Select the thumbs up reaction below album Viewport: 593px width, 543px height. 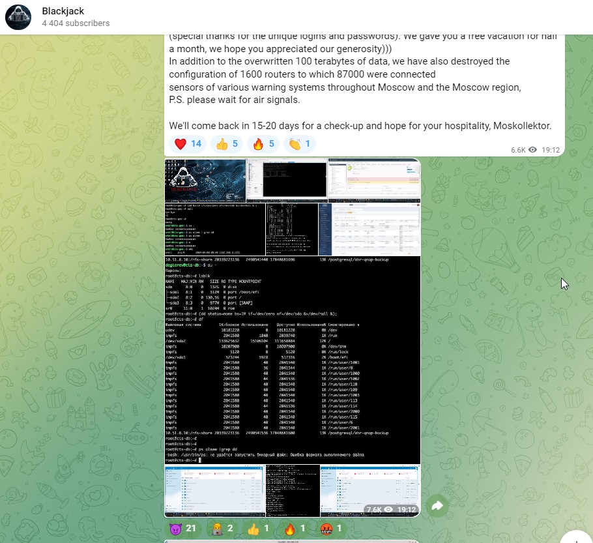tap(259, 528)
